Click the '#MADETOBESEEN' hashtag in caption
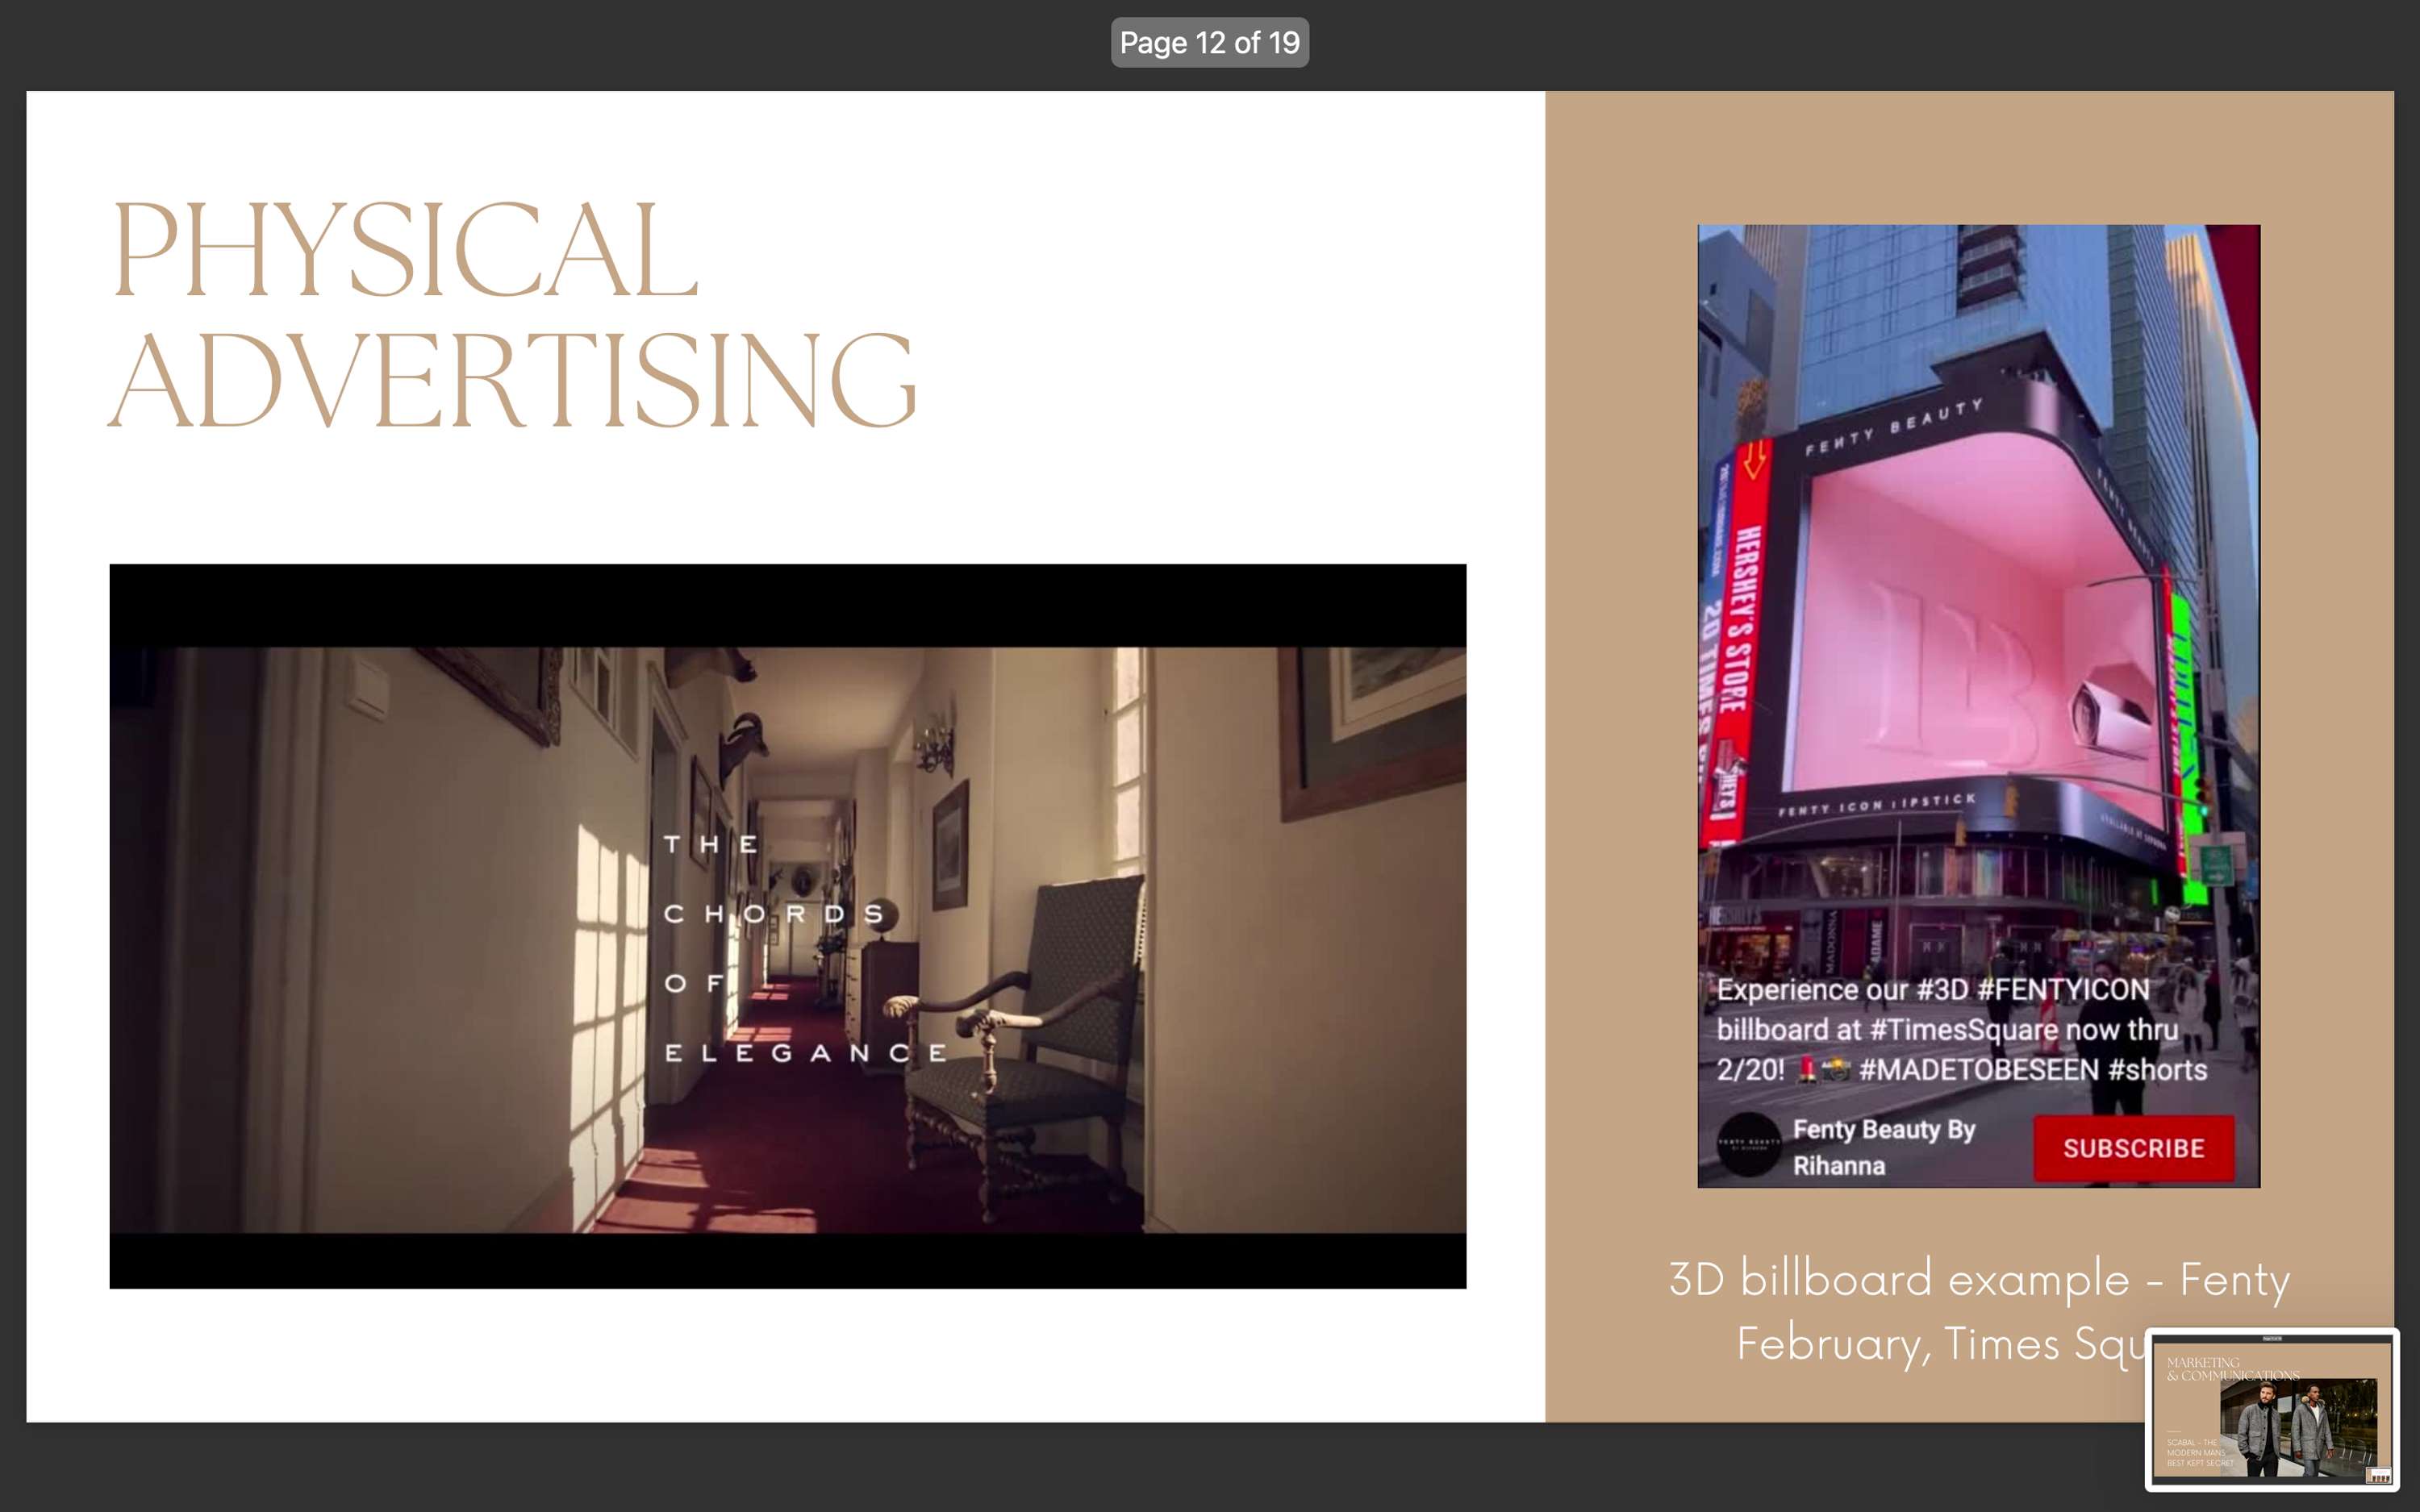Screen dimensions: 2420x1512 point(1979,1070)
